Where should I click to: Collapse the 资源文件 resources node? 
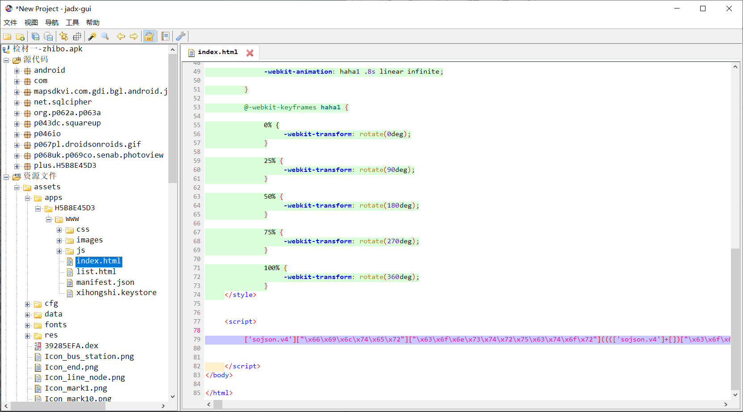tap(6, 177)
